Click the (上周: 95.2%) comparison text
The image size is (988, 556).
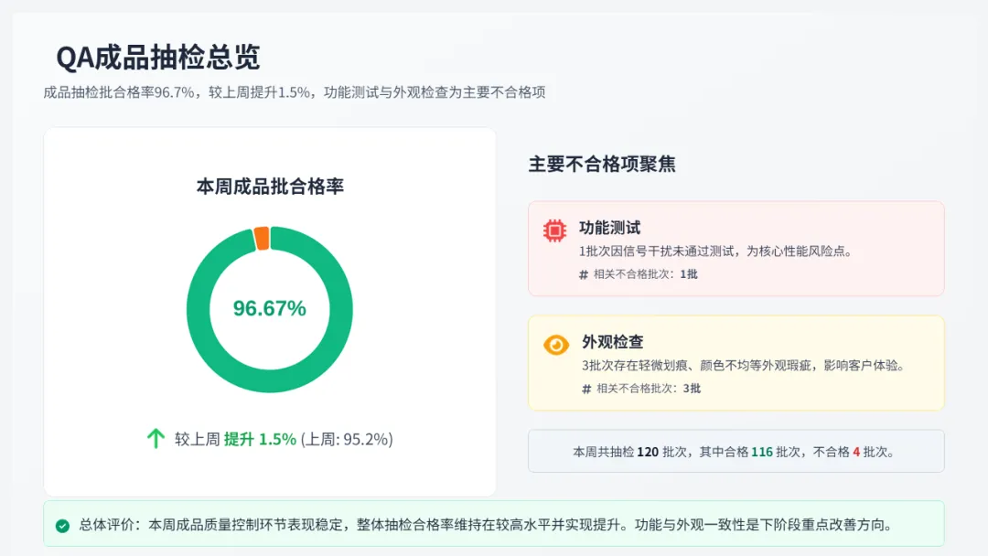[347, 439]
